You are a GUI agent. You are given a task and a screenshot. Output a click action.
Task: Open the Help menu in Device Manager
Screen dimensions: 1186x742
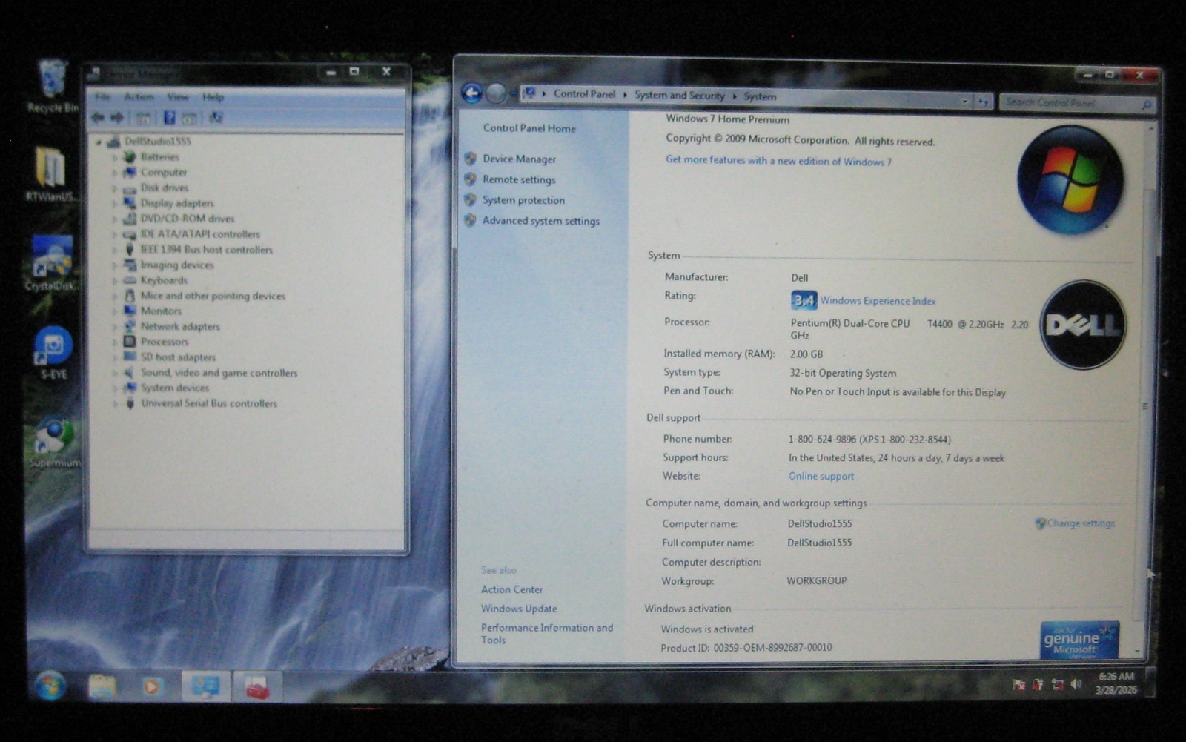tap(213, 97)
